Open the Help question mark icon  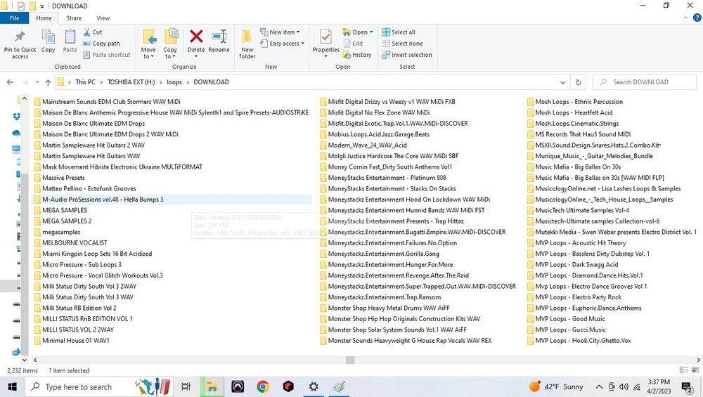697,18
